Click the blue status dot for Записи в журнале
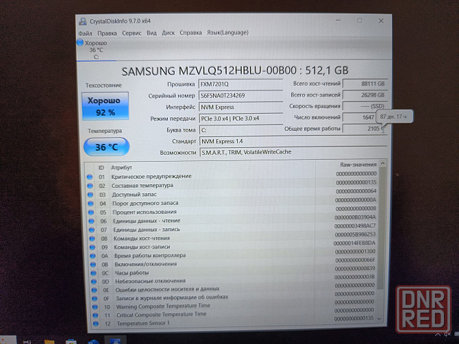The width and height of the screenshot is (459, 344). tap(95, 299)
